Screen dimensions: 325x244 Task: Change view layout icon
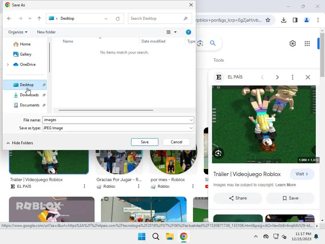[169, 32]
